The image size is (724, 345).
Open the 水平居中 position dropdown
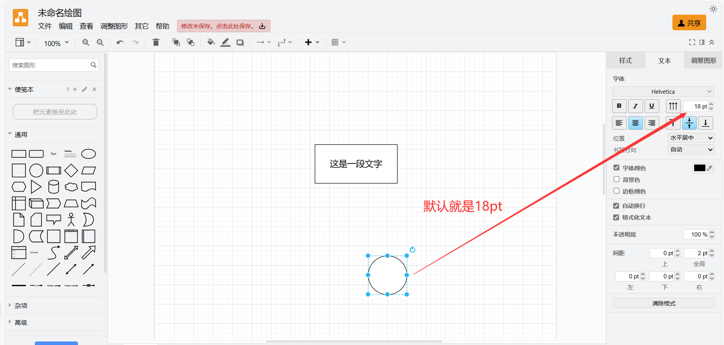pos(691,138)
